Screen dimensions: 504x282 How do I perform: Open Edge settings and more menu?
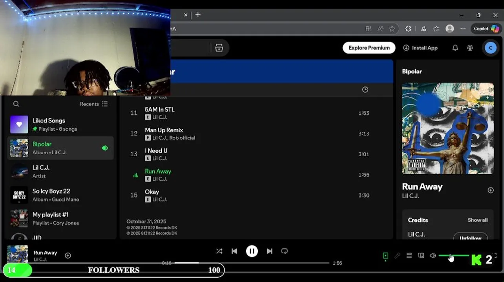coord(463,29)
